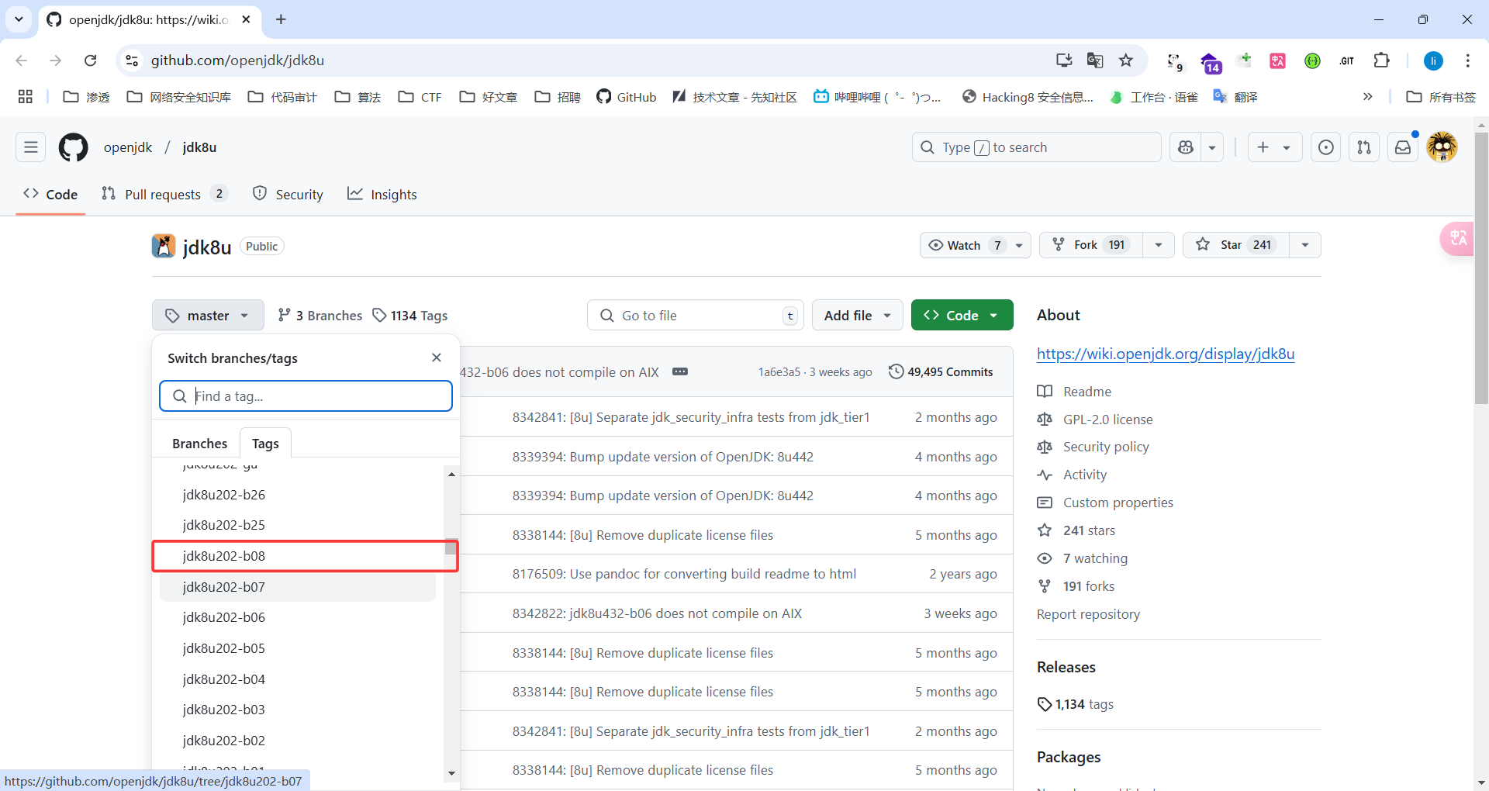The image size is (1489, 791).
Task: Show more bookmarks with the chevron
Action: [1368, 97]
